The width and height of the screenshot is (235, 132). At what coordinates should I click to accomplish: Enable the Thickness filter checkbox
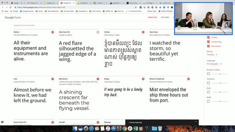pos(208,83)
